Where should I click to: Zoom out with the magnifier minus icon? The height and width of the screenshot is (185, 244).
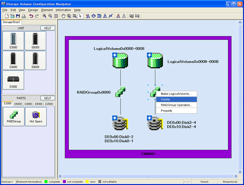[x=50, y=16]
